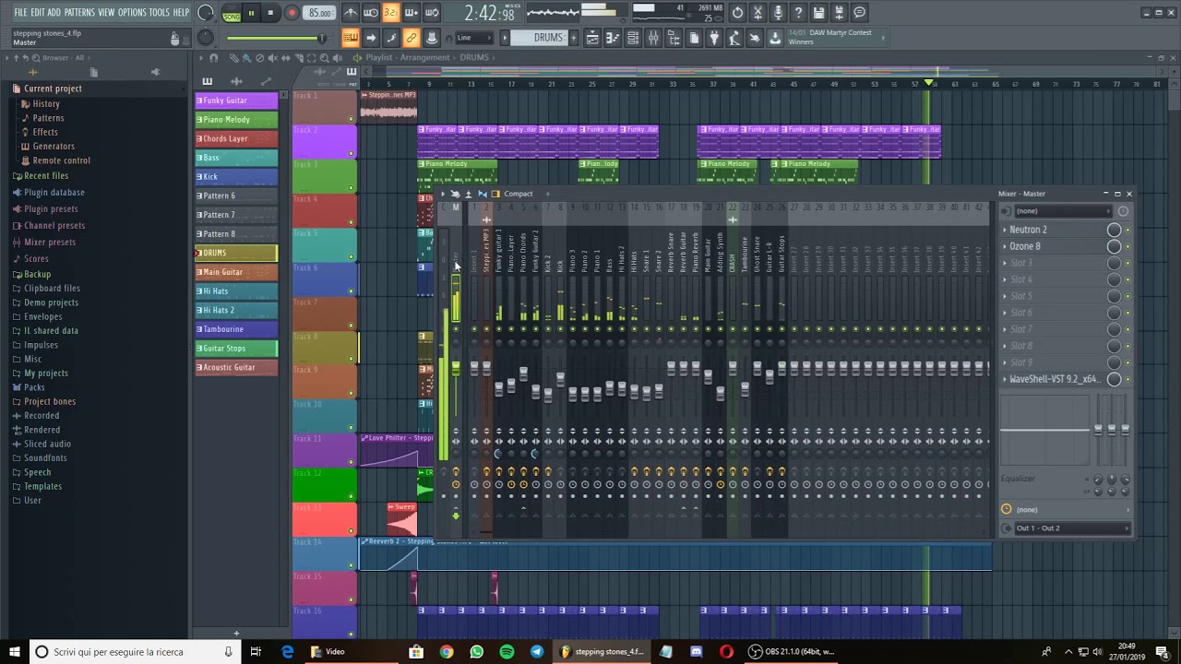Open the TOOLS menu
Viewport: 1181px width, 664px height.
160,12
